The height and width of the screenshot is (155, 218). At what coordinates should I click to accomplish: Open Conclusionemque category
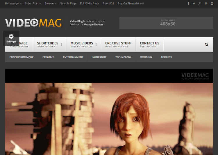[x=22, y=57]
